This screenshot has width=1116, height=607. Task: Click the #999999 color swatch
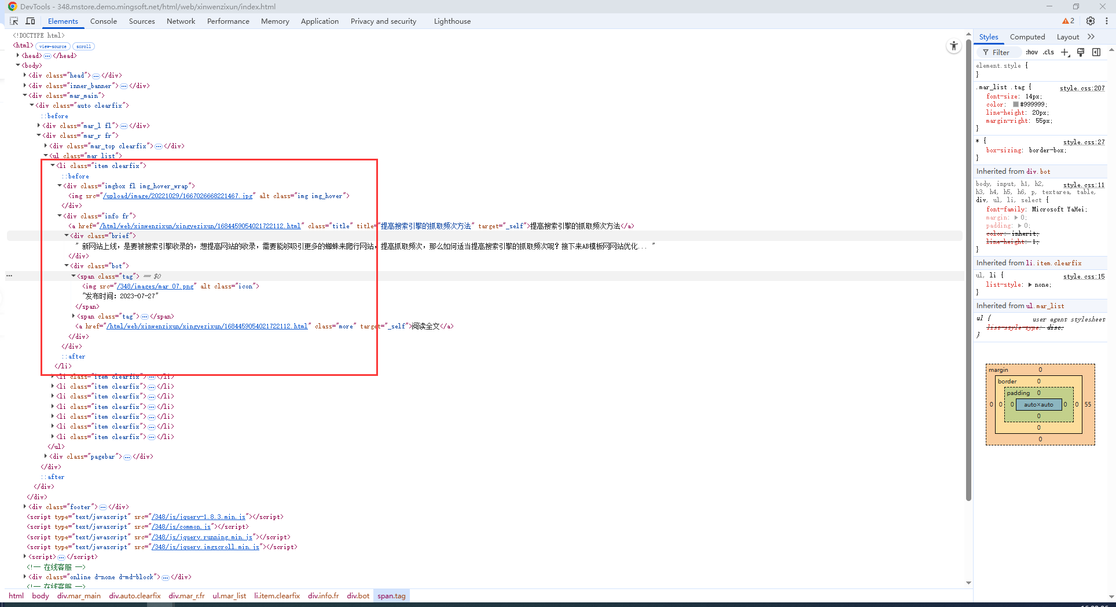[x=1015, y=105]
